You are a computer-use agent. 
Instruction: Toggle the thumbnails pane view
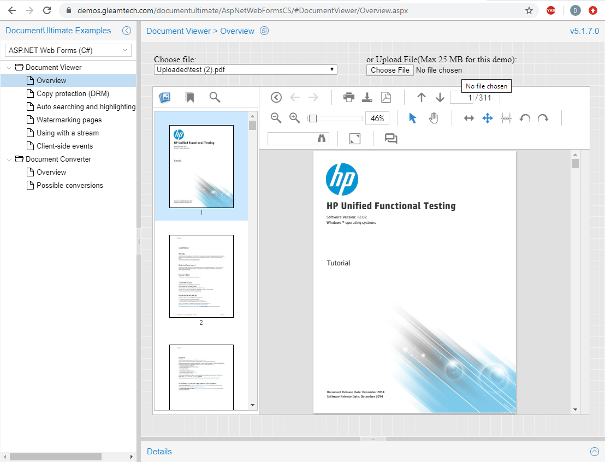164,97
